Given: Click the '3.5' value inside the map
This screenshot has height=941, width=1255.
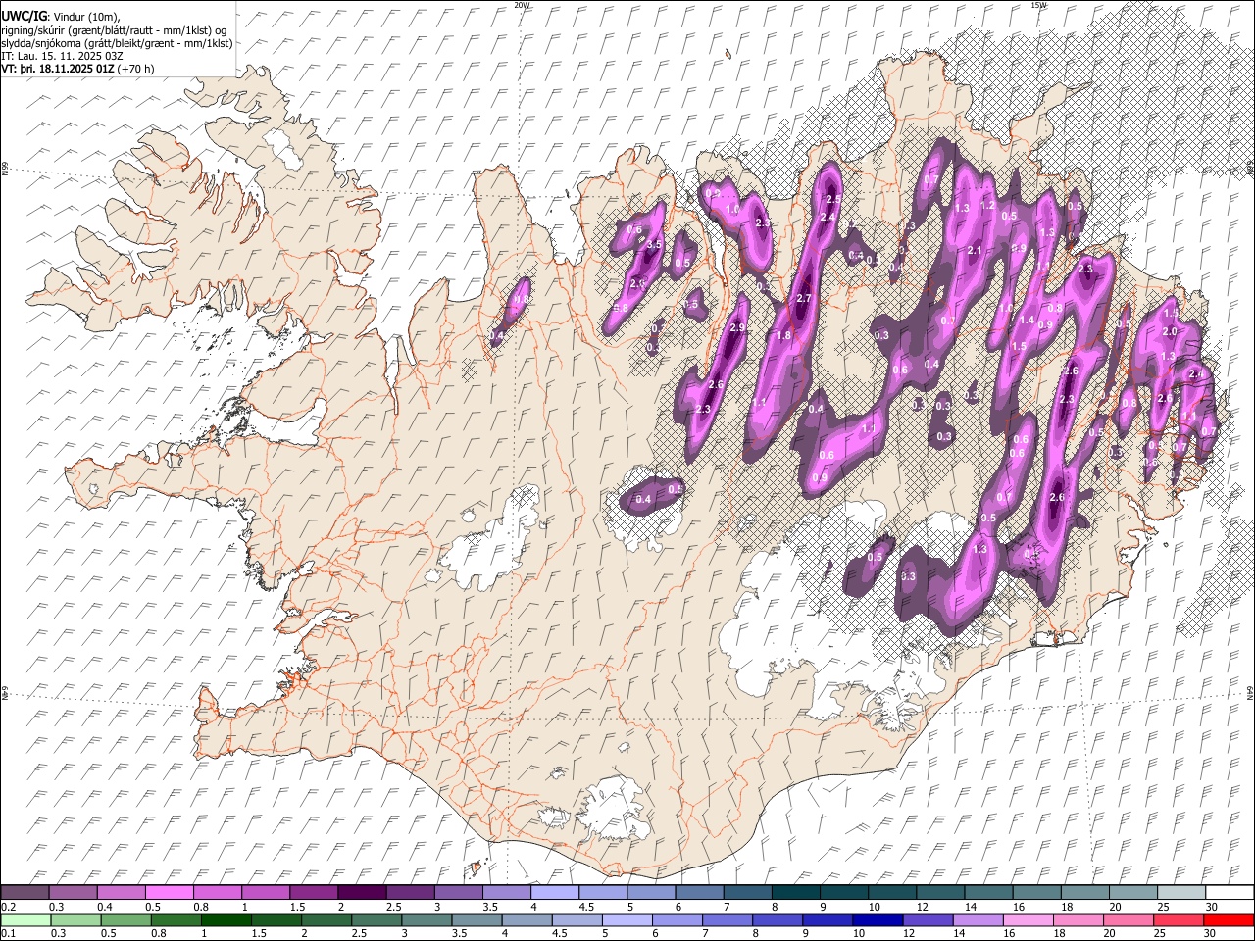Looking at the screenshot, I should coord(655,245).
